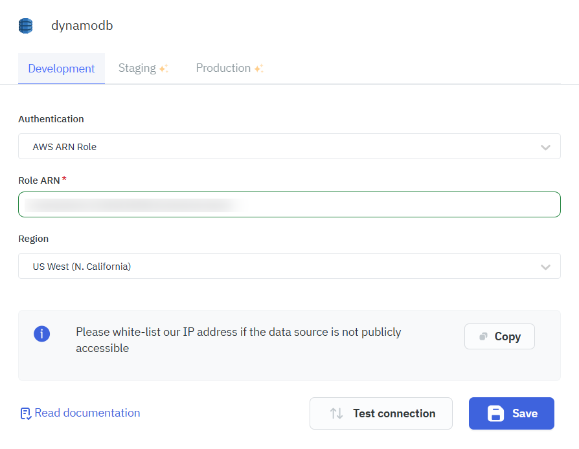The height and width of the screenshot is (449, 579).
Task: Click the Test connection button
Action: pos(381,413)
